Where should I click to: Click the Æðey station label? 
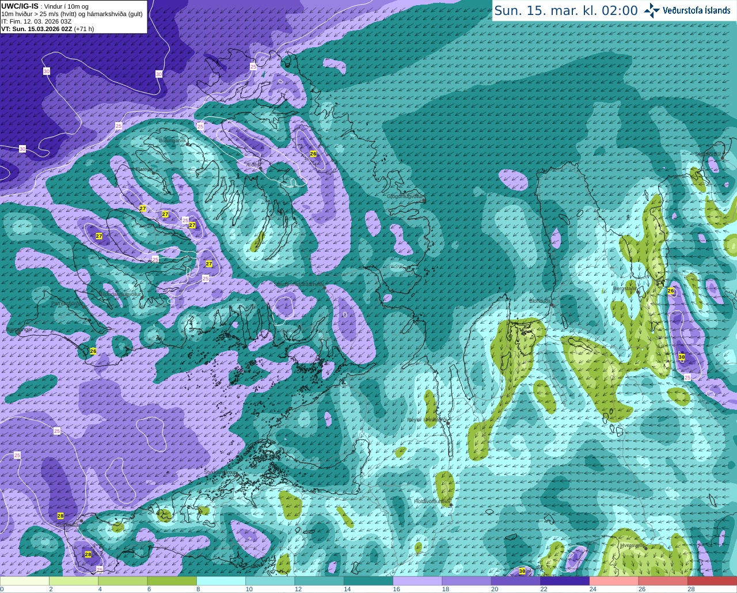click(253, 165)
